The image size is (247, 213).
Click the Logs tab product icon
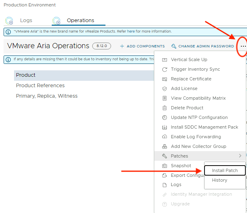point(9,20)
